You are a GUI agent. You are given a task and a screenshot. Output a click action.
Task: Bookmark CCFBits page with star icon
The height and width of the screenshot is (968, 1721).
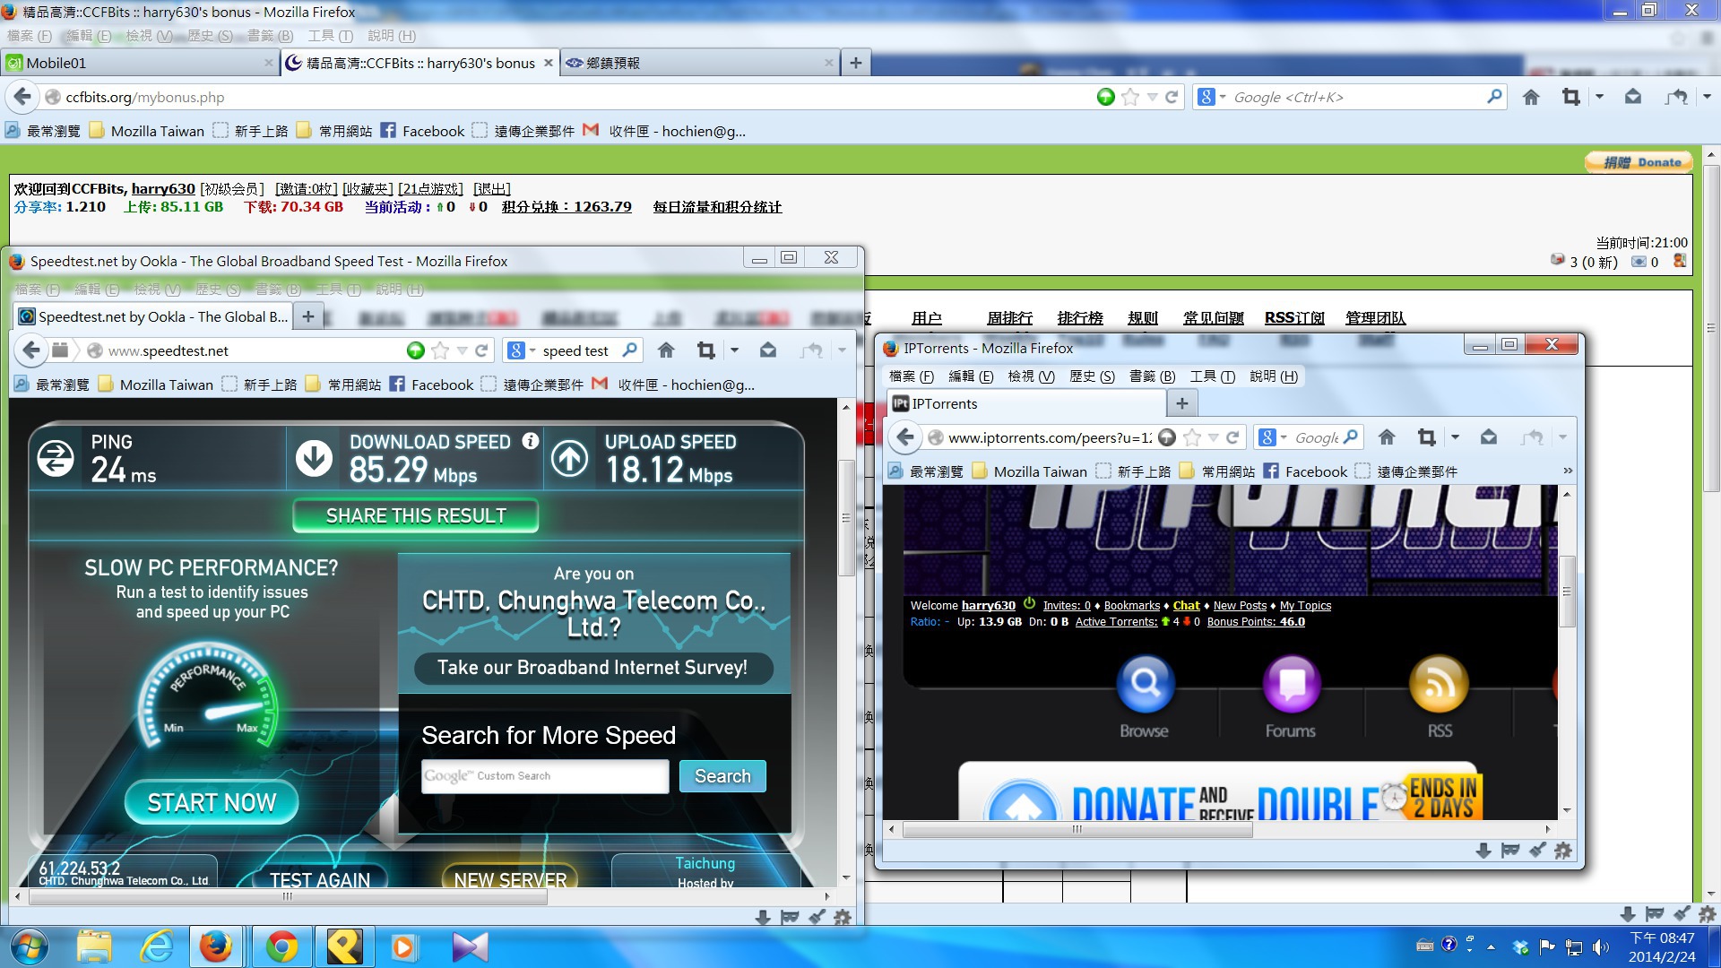pos(1130,97)
